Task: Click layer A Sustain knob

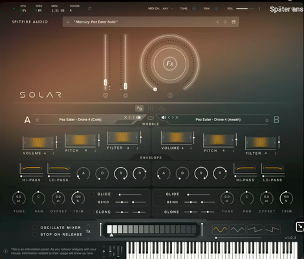Action: tap(121, 173)
